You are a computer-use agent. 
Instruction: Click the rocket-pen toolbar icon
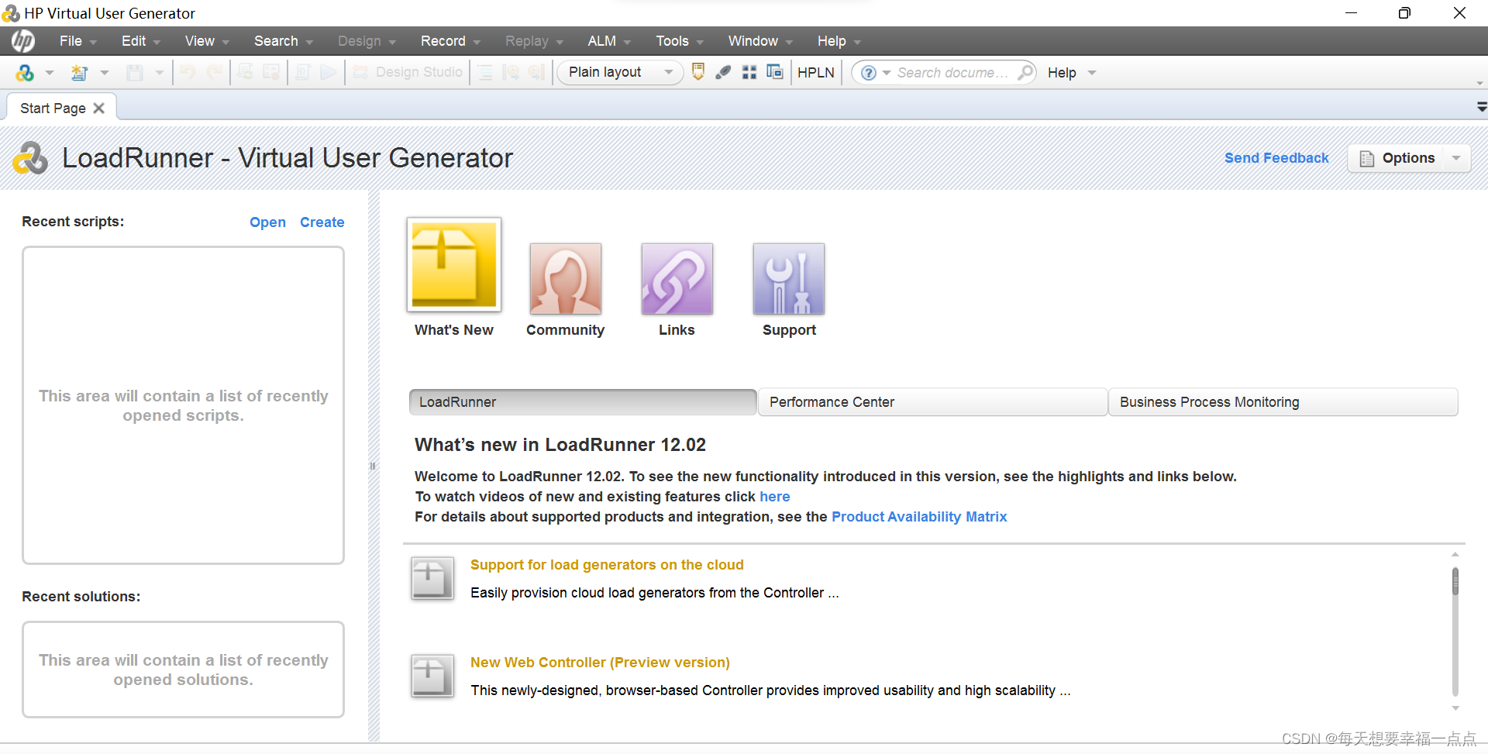[723, 72]
